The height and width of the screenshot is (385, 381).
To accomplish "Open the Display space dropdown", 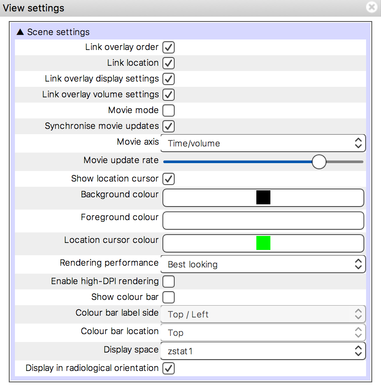I will click(x=262, y=351).
